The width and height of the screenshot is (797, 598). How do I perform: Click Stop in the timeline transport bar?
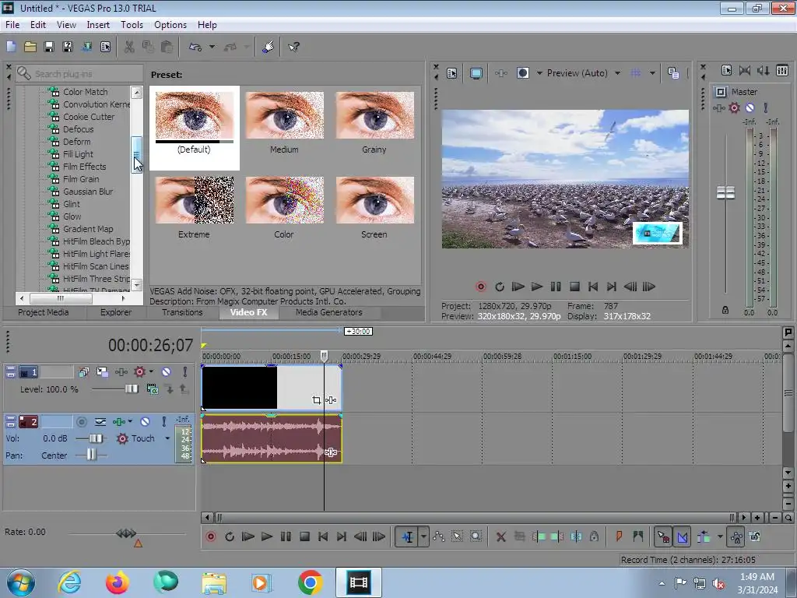point(304,536)
